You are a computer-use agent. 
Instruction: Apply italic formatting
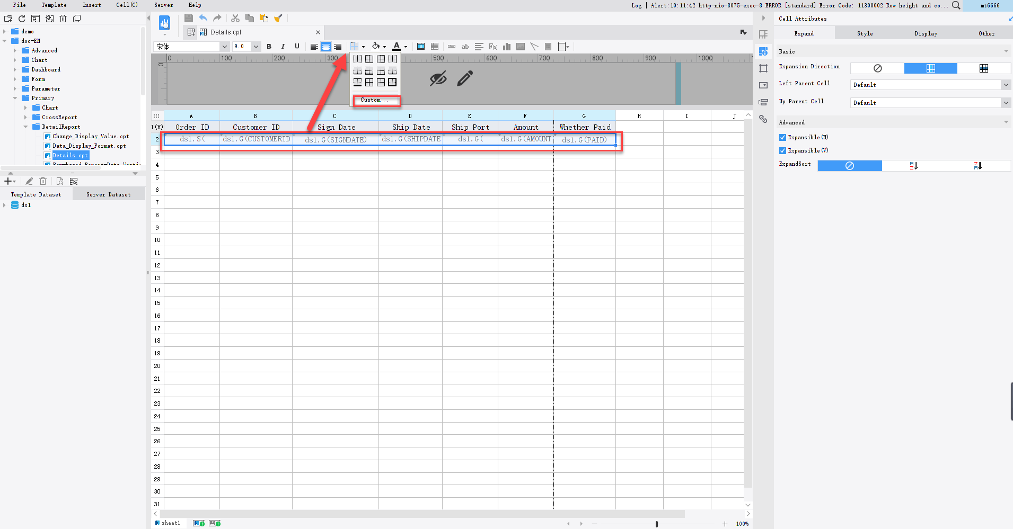tap(283, 47)
